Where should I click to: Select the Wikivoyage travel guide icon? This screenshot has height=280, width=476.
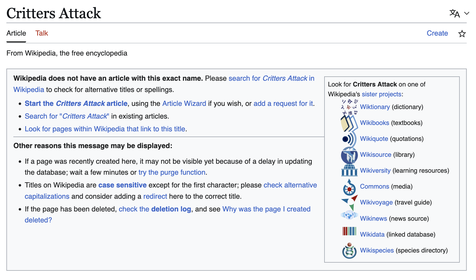(349, 203)
